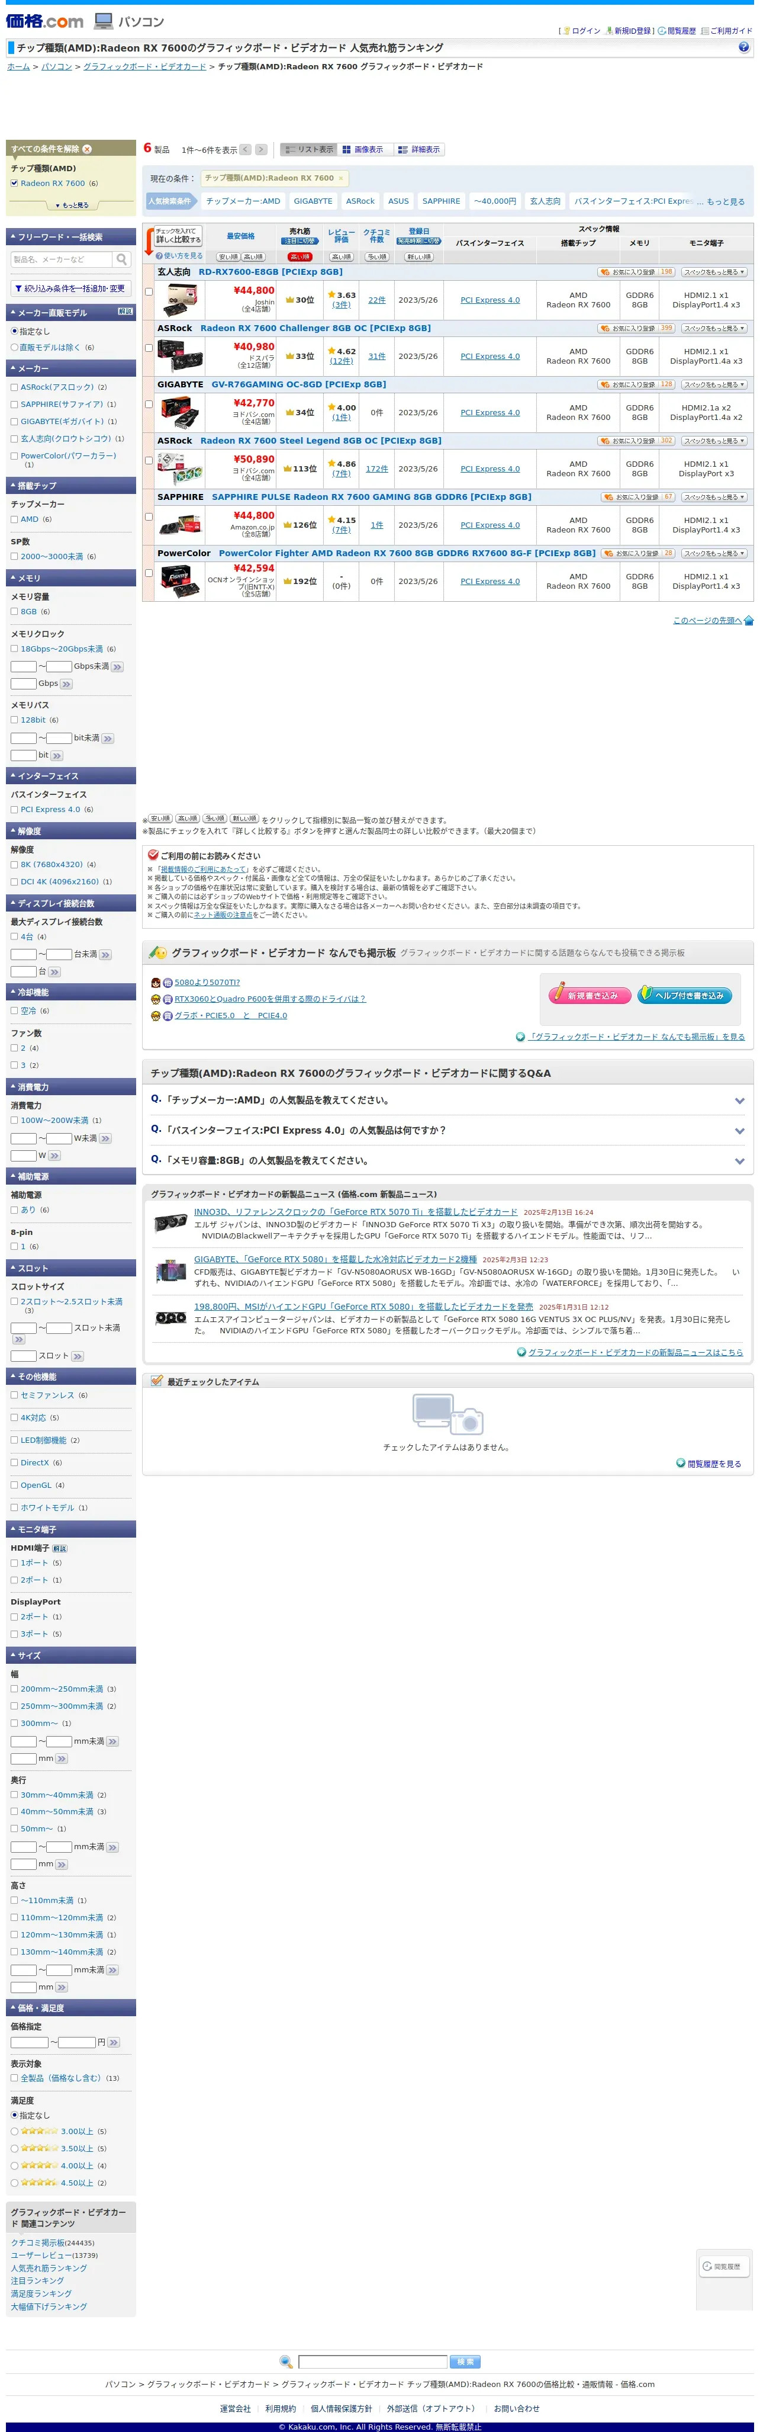The image size is (760, 2432).
Task: Open the 新規ID登録 link
Action: [632, 31]
